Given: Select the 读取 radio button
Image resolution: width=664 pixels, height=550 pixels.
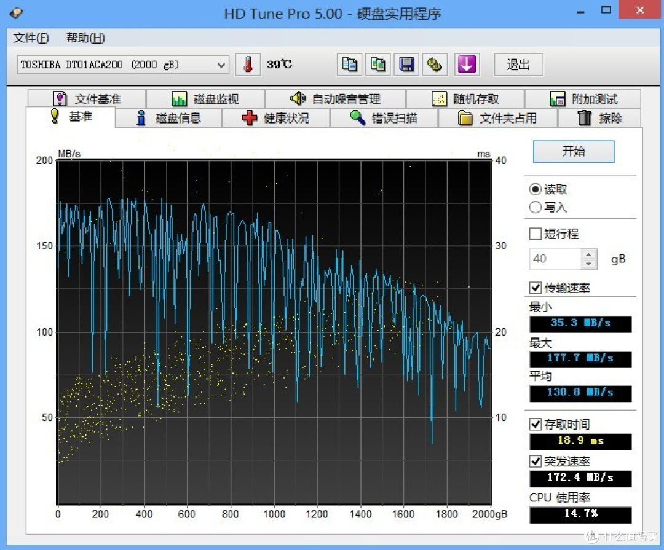Looking at the screenshot, I should coord(536,189).
